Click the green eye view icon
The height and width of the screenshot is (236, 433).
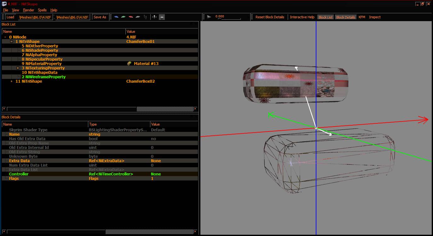point(123,17)
